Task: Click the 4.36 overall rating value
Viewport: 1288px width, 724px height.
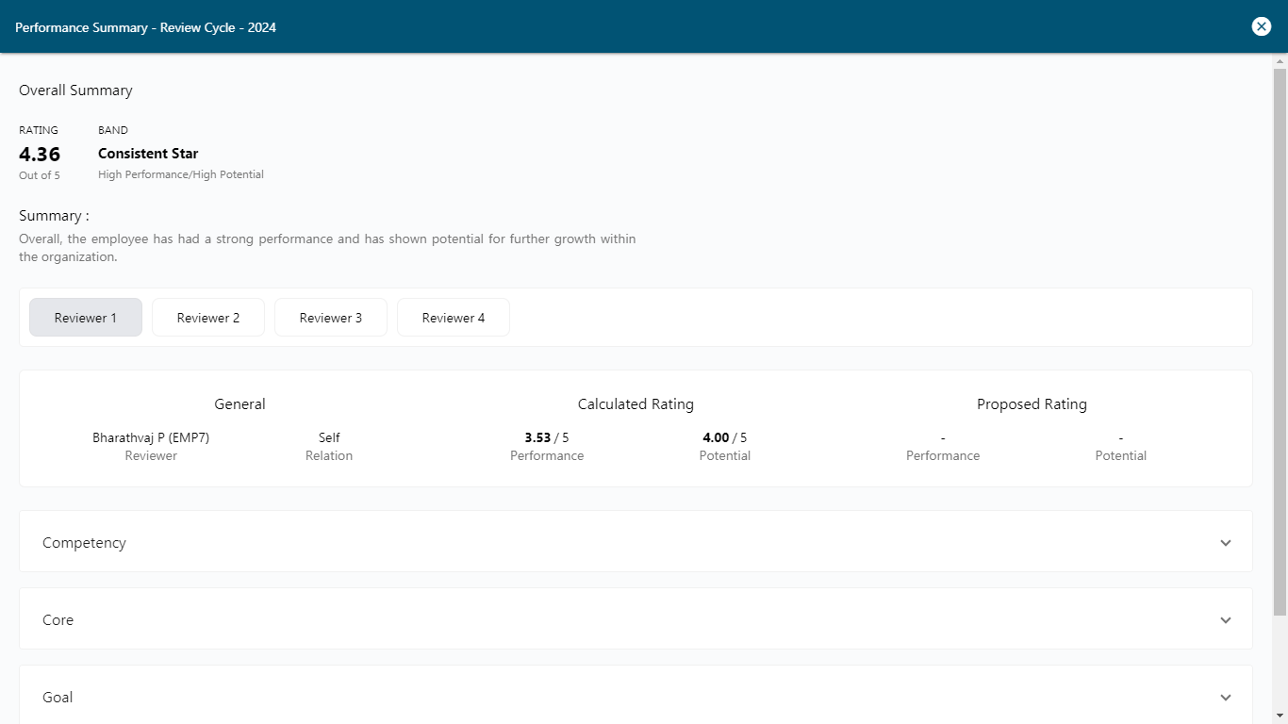Action: pos(40,154)
